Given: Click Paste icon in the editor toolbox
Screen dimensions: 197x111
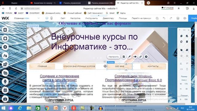Looking at the screenshot, I should coord(187,36).
